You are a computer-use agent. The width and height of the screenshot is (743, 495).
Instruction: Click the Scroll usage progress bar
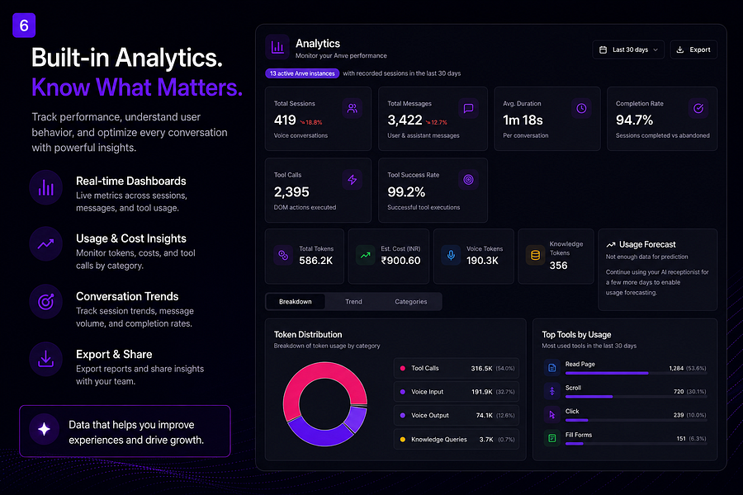pyautogui.click(x=636, y=397)
